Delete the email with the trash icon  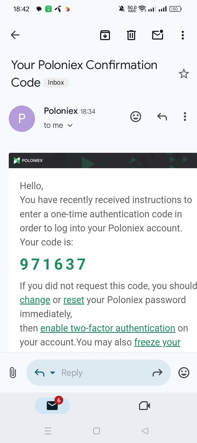click(131, 35)
